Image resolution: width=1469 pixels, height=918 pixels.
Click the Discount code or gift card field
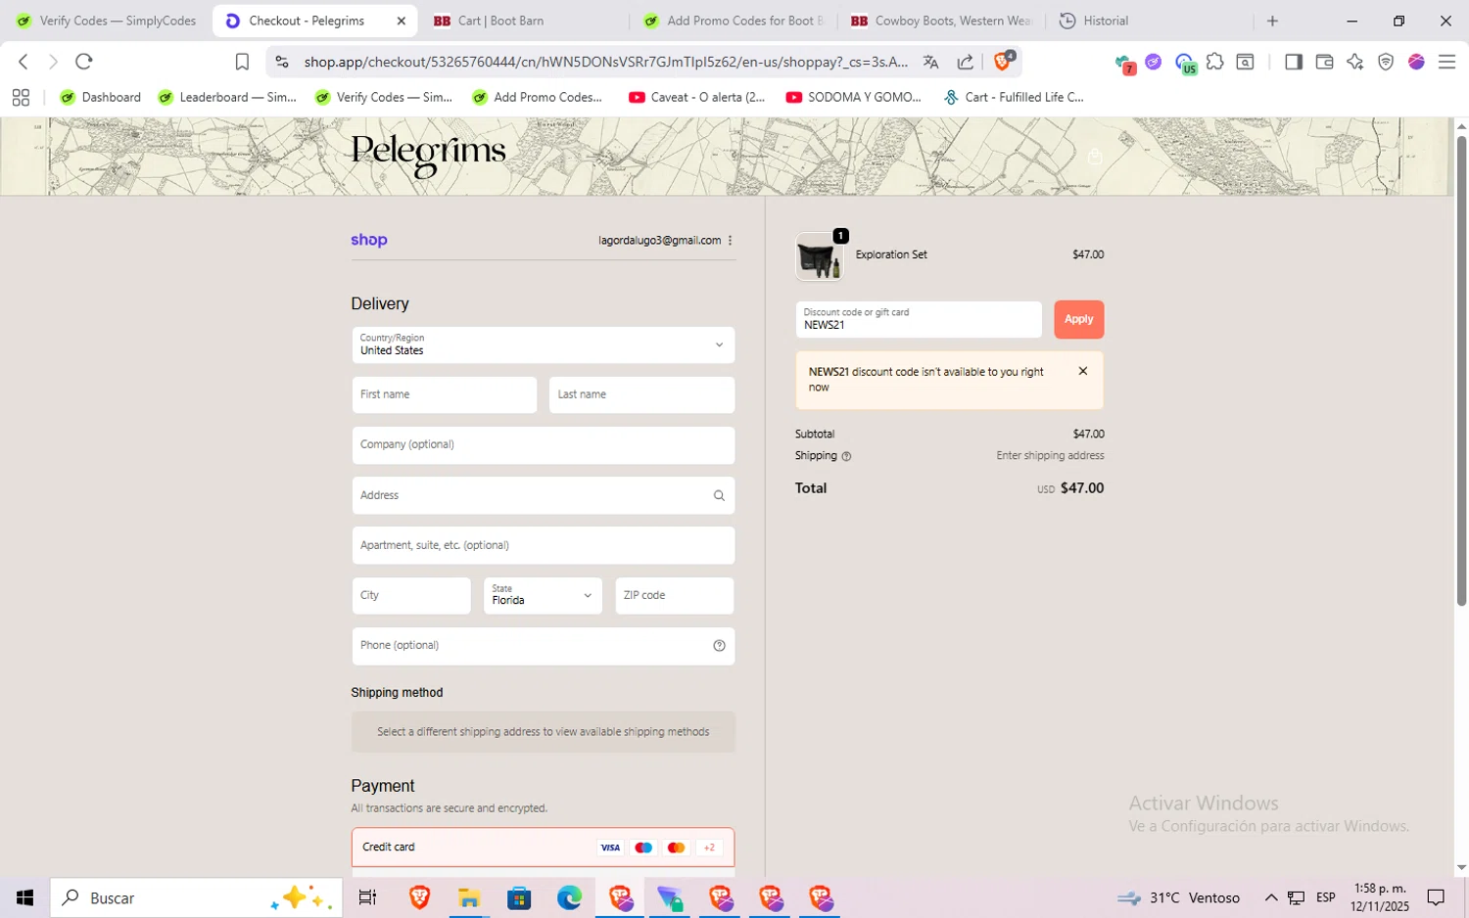919,319
